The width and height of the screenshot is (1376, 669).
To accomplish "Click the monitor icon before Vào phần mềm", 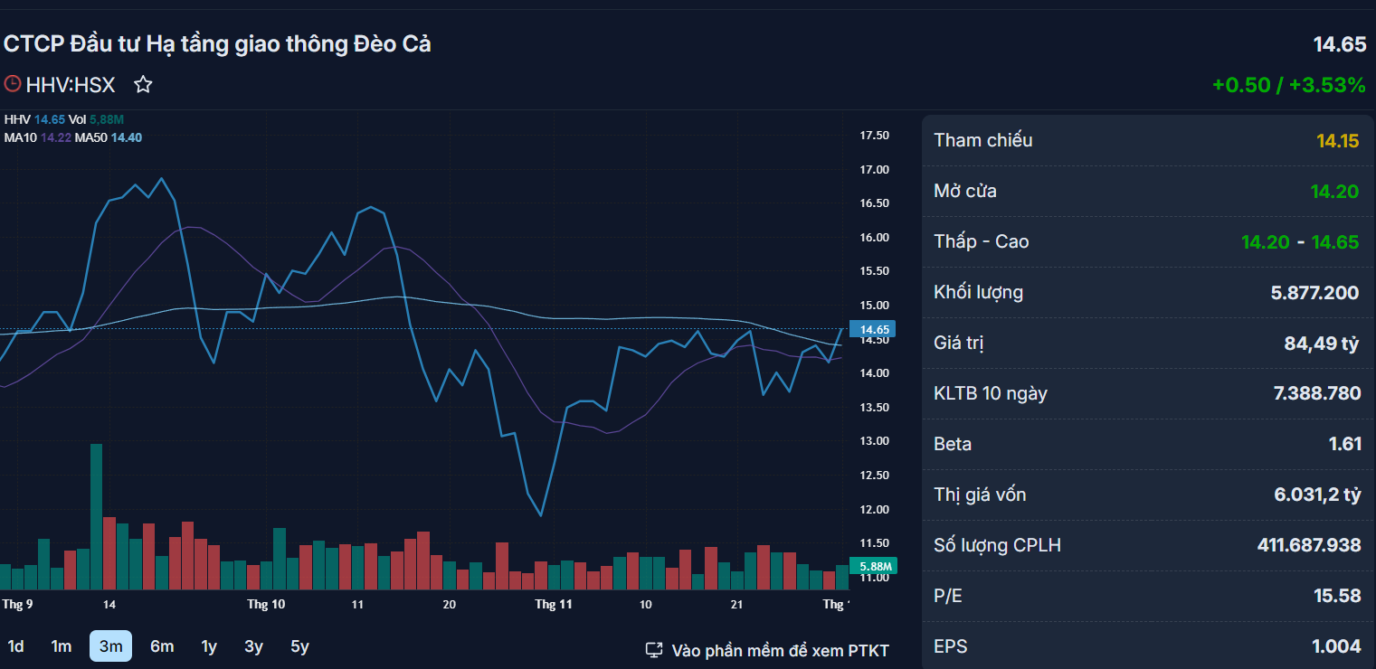I will [654, 650].
